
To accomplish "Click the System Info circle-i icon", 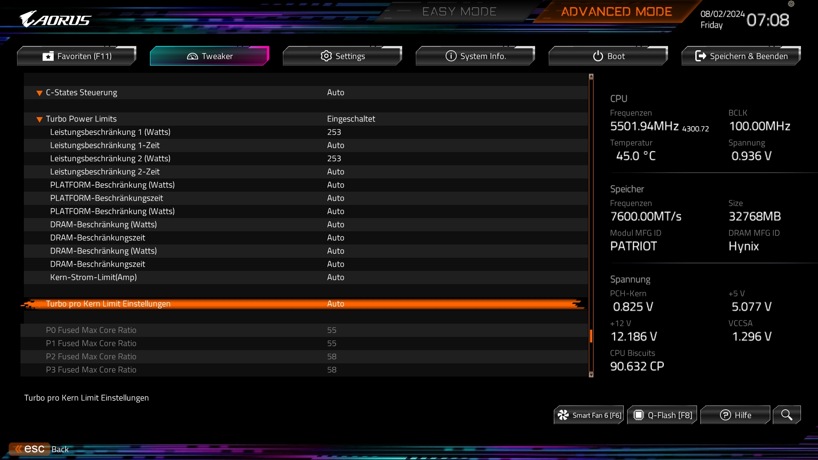I will pyautogui.click(x=451, y=56).
